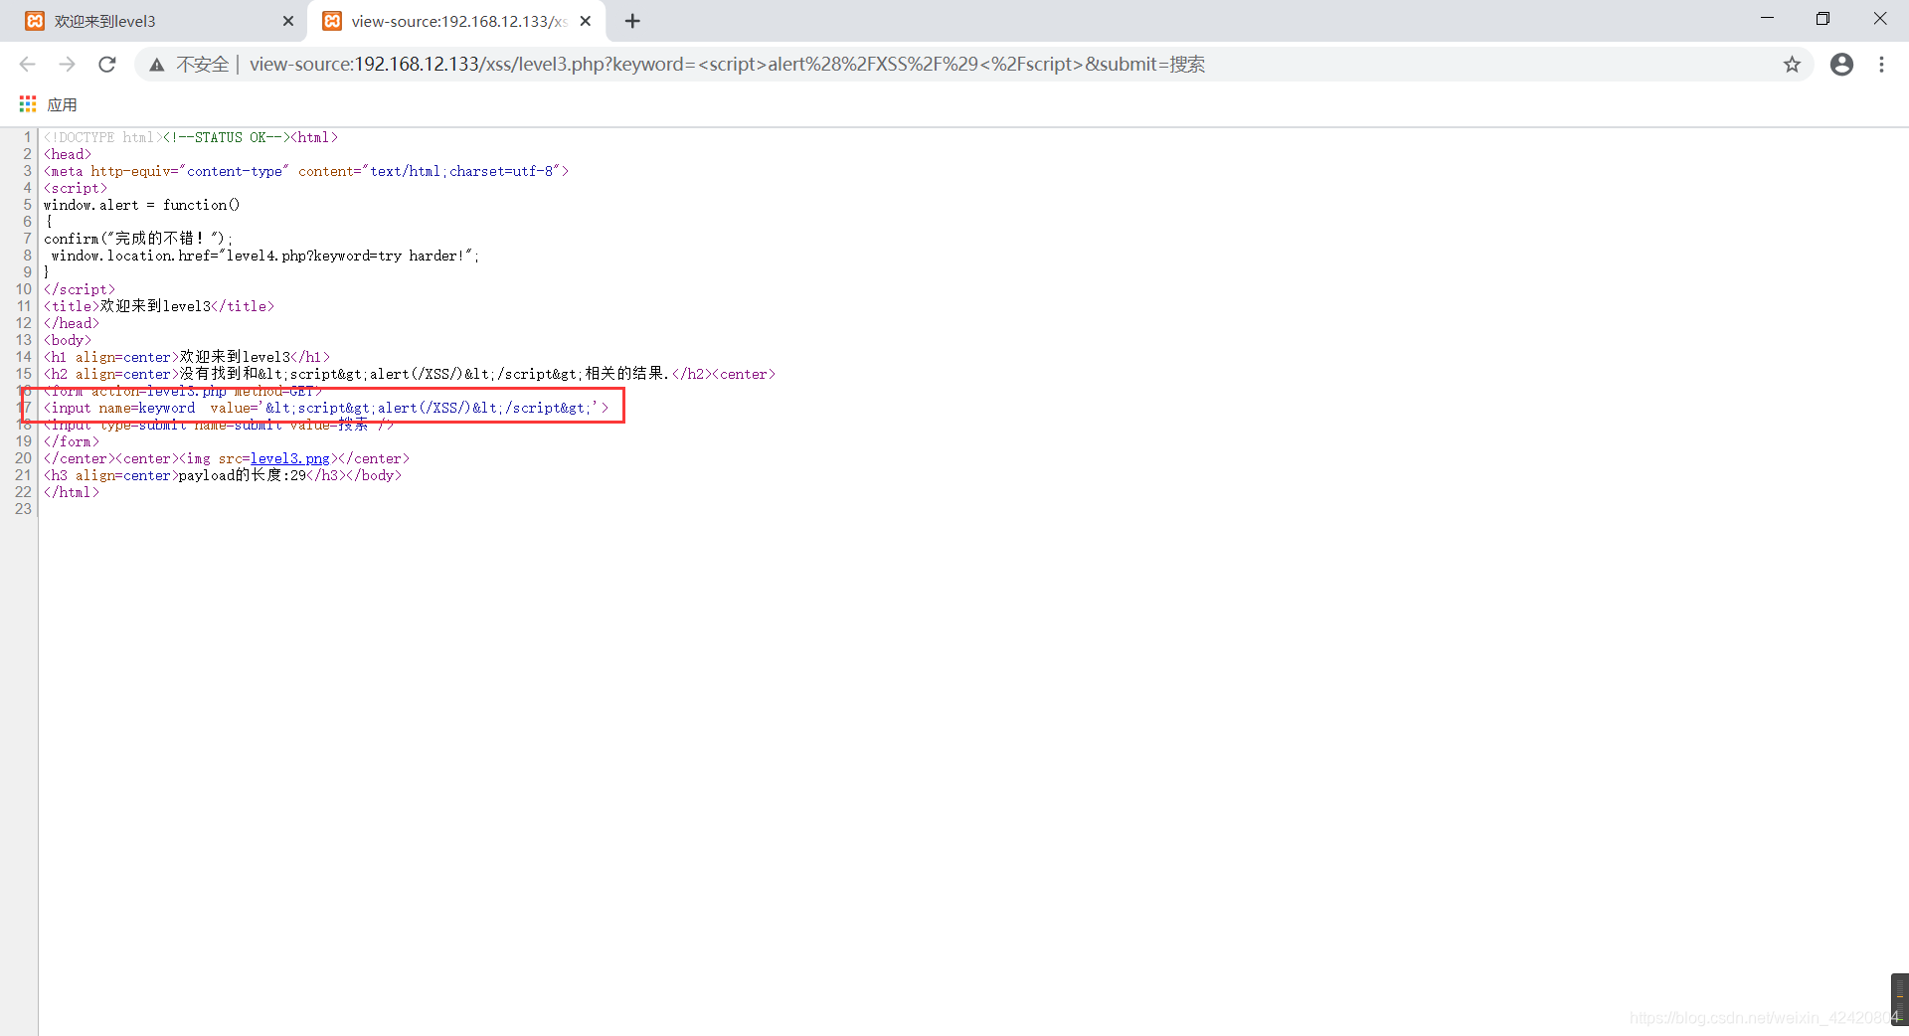This screenshot has height=1036, width=1909.
Task: Click the input name=keyword source line
Action: pyautogui.click(x=326, y=408)
